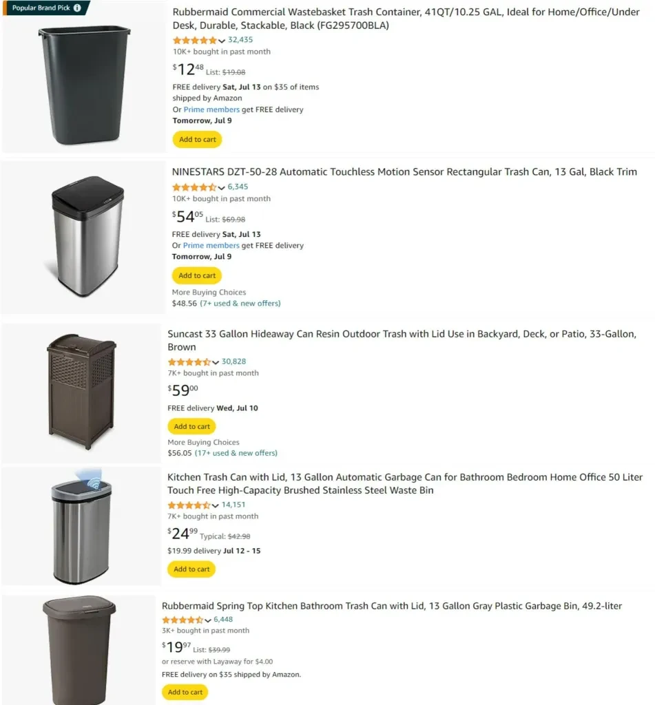
Task: Expand the rating chevron beside 6,345
Action: (221, 187)
